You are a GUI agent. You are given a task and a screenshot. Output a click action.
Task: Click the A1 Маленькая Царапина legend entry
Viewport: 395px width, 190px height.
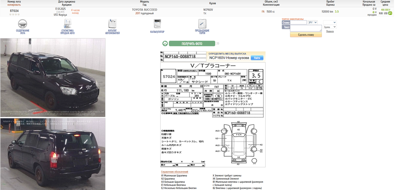[174, 176]
